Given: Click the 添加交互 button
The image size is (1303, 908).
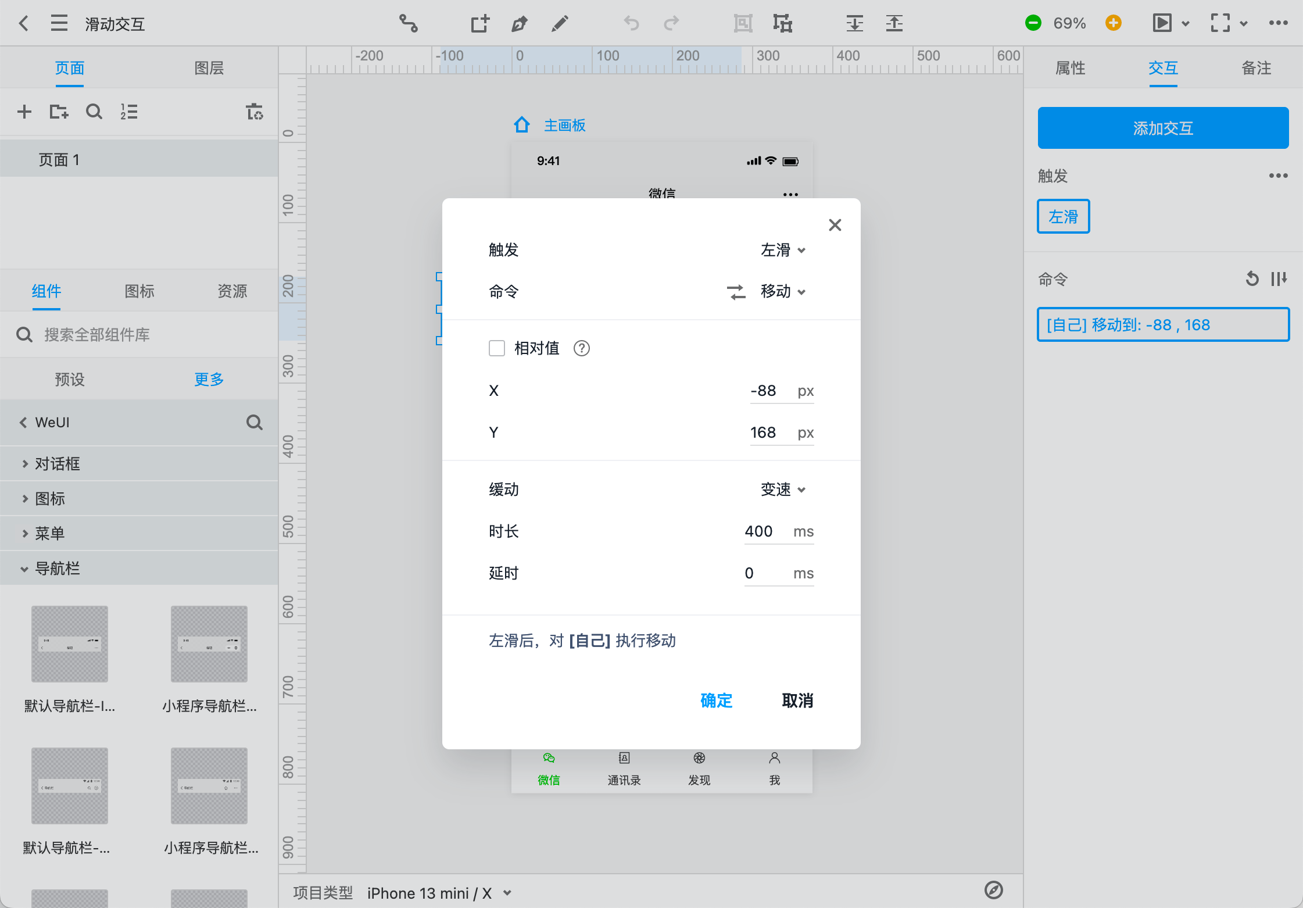Looking at the screenshot, I should (1163, 127).
